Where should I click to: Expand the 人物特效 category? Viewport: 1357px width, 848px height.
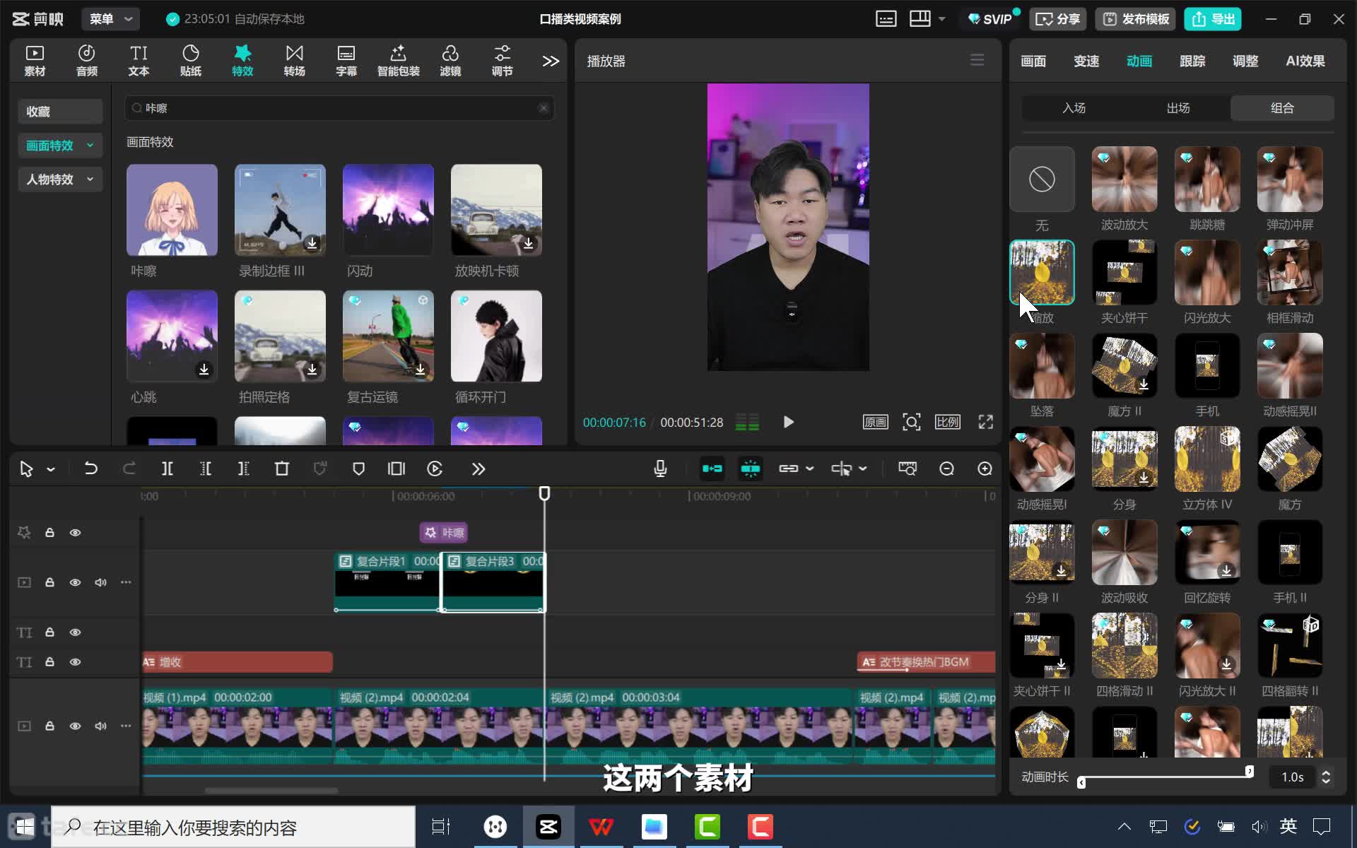point(60,179)
